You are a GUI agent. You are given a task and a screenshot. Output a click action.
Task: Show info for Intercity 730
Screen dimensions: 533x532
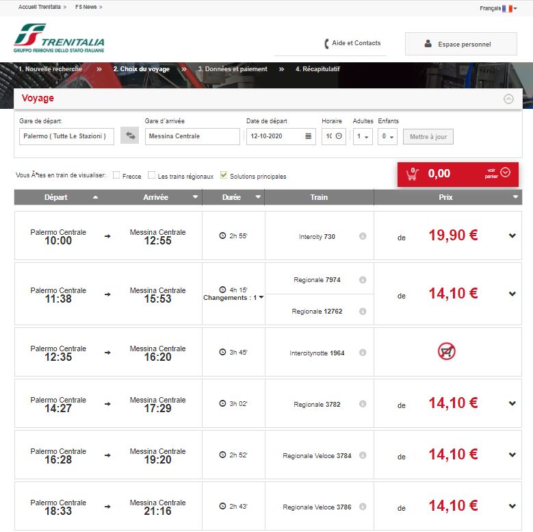tap(363, 236)
